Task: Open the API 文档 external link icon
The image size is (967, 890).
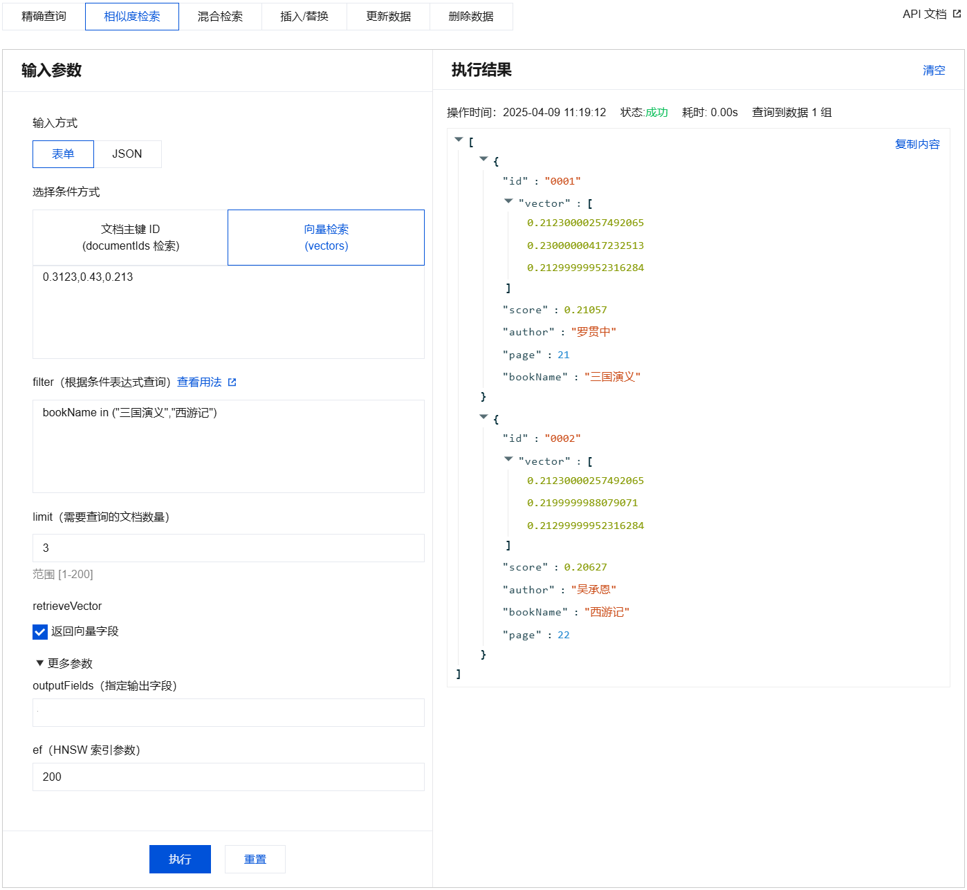Action: 957,14
